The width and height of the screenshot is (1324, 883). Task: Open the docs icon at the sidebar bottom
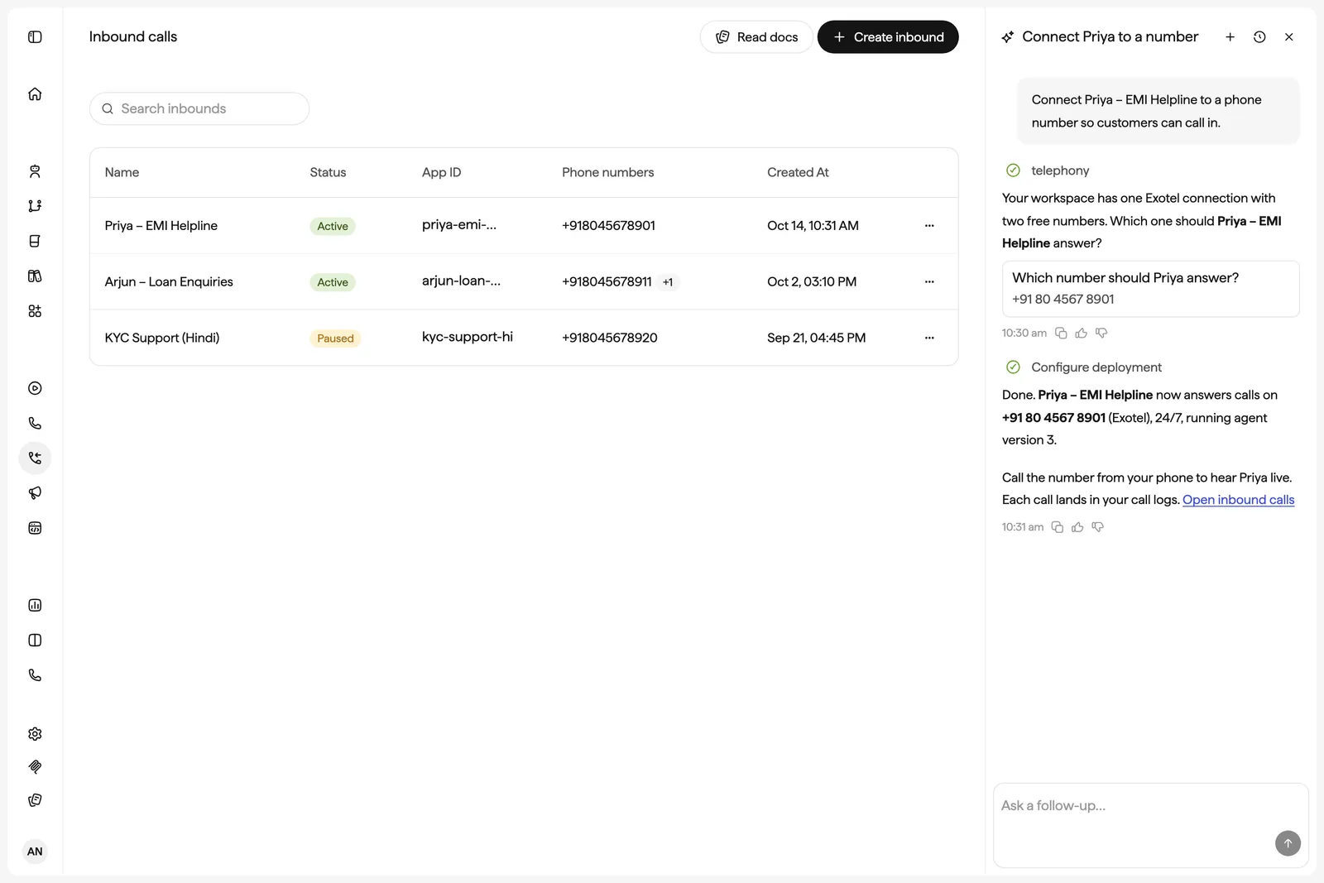35,800
